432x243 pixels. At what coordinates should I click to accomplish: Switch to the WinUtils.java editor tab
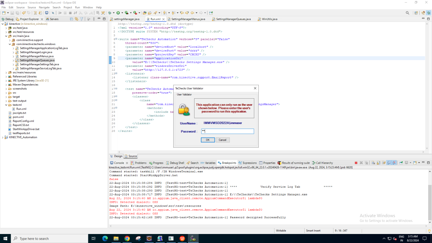[269, 19]
